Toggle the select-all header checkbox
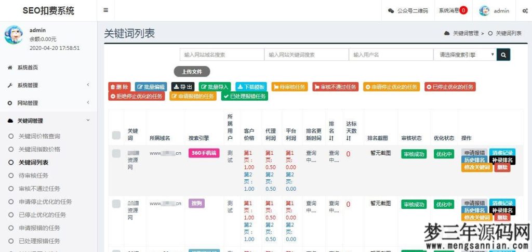This screenshot has height=252, width=532. tap(116, 135)
